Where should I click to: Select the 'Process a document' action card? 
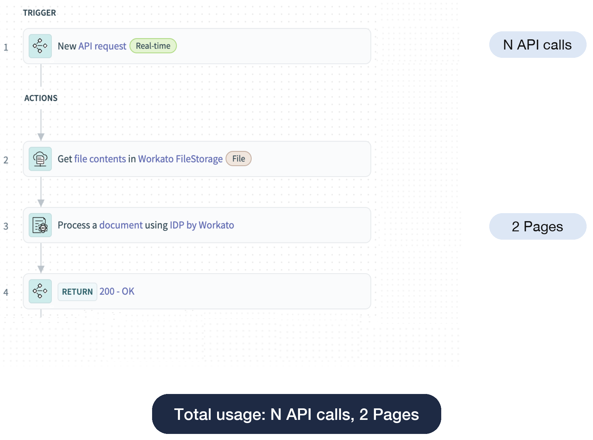pyautogui.click(x=197, y=225)
